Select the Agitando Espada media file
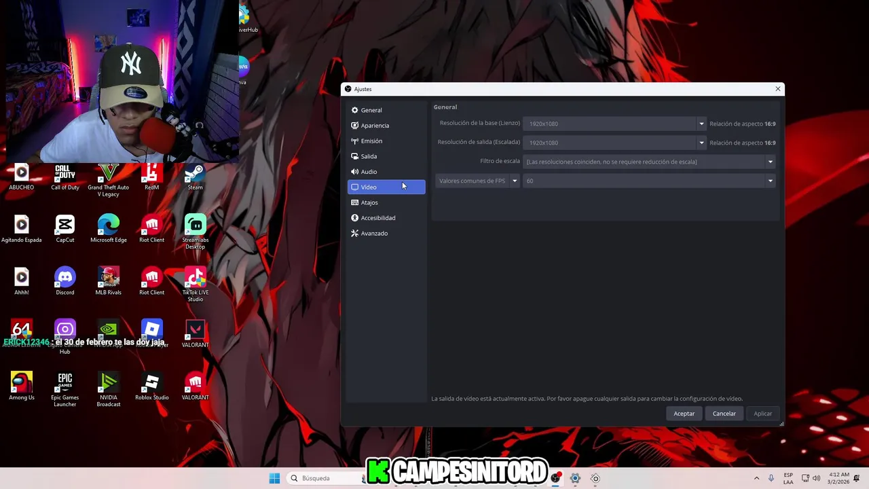869x489 pixels. 22,229
